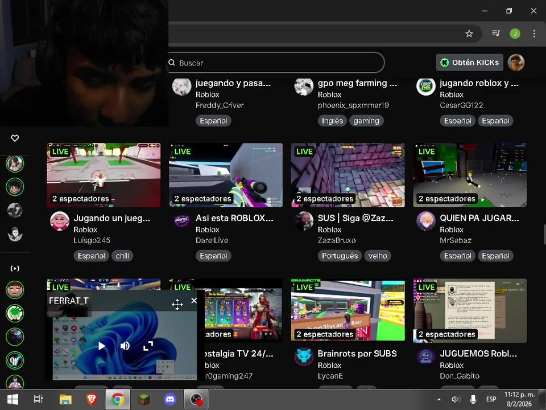This screenshot has width=546, height=410.
Task: Open Minecraft from the taskbar
Action: click(x=144, y=399)
